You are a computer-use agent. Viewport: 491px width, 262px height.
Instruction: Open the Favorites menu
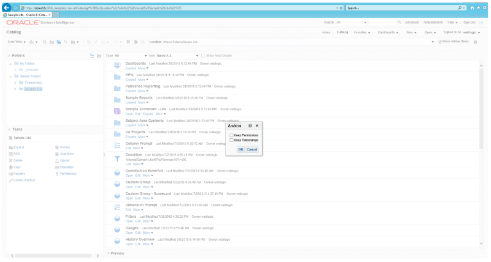(x=362, y=33)
